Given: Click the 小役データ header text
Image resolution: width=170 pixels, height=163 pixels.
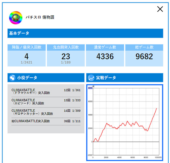Looking at the screenshot, I should pyautogui.click(x=27, y=78).
